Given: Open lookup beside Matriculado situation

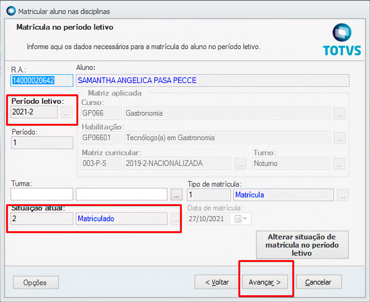Looking at the screenshot, I should [x=176, y=219].
